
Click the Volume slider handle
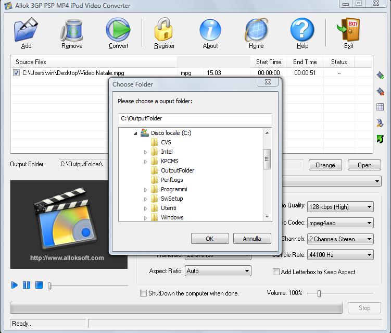point(319,293)
